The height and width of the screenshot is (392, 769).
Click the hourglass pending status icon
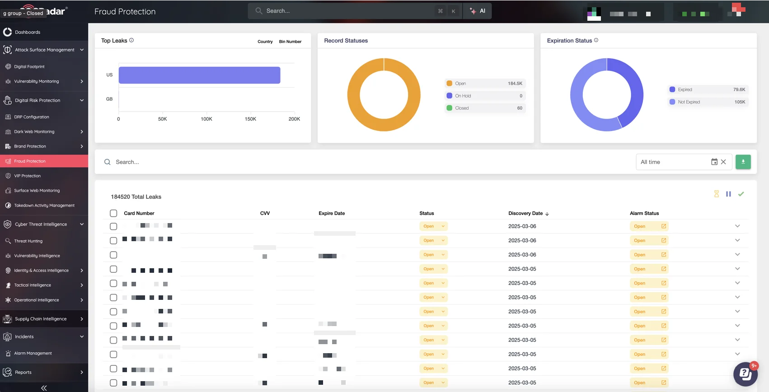[716, 194]
